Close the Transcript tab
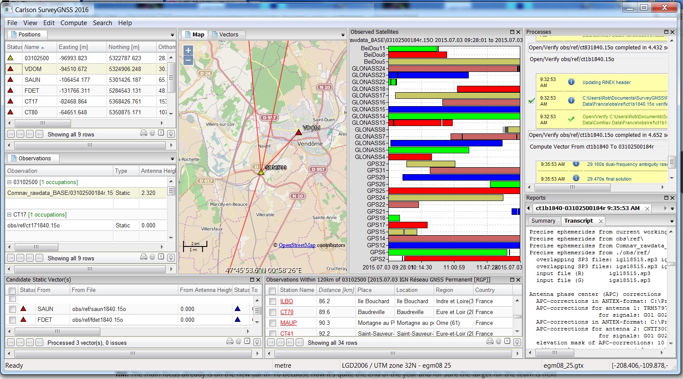Screen dimensions: 683x379 pyautogui.click(x=601, y=221)
